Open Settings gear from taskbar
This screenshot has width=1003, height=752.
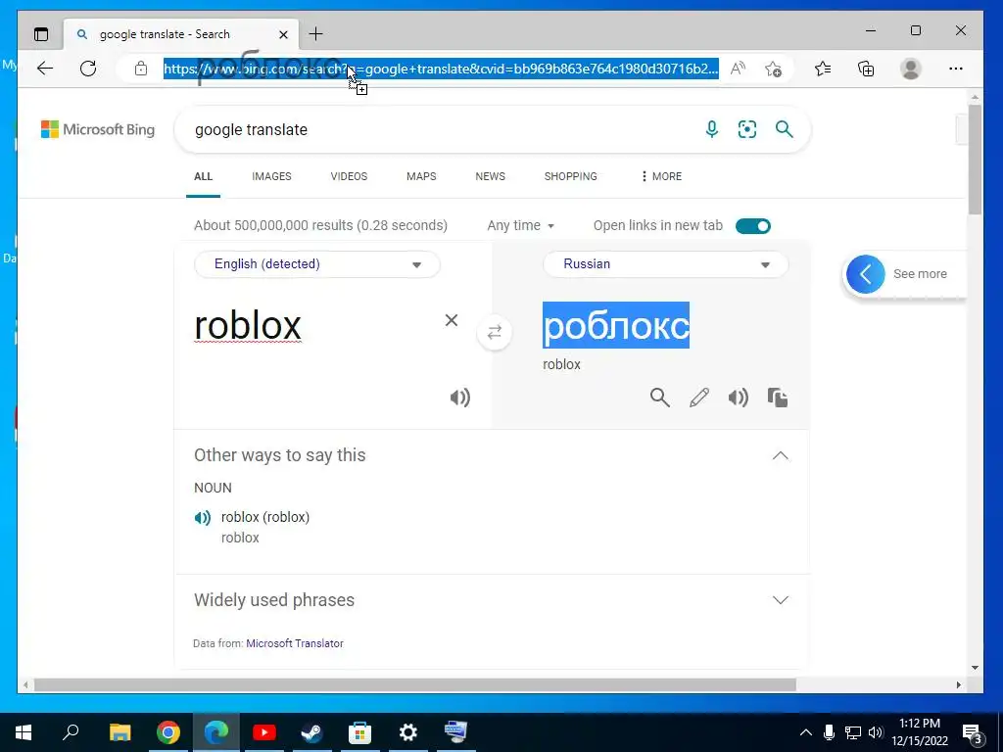point(408,732)
